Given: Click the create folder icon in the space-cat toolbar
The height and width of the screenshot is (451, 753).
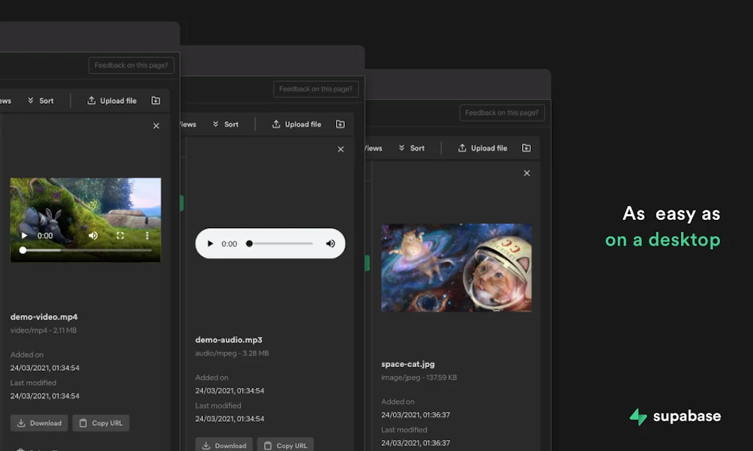Looking at the screenshot, I should pyautogui.click(x=527, y=148).
